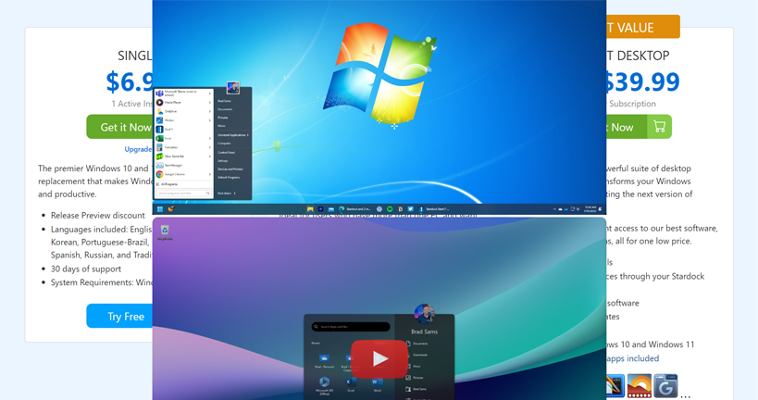758x400 pixels.
Task: Open Media Player from the Start menu
Action: tap(183, 102)
